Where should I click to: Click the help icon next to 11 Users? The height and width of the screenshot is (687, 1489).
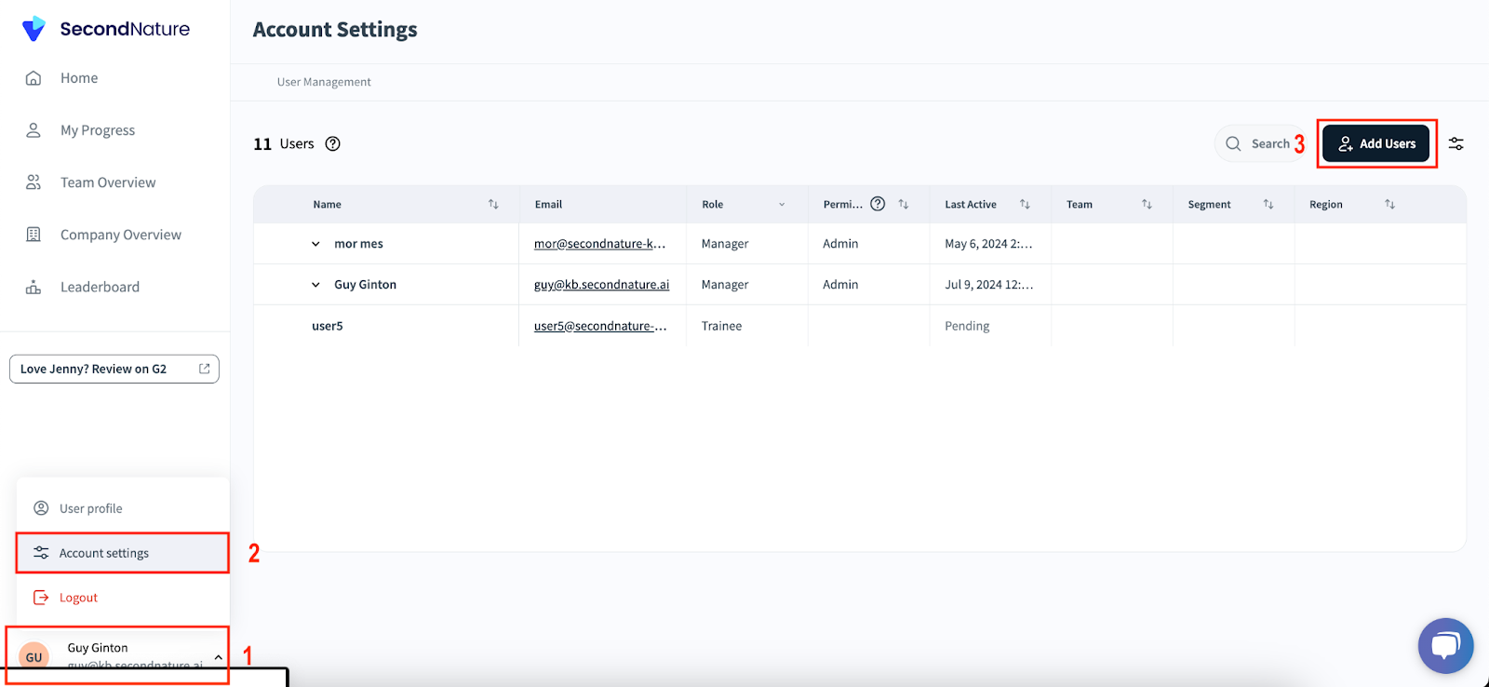tap(332, 143)
